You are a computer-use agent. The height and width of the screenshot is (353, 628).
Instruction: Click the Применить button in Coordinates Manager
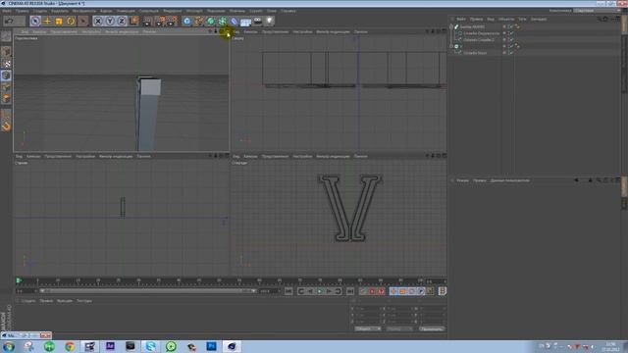pyautogui.click(x=432, y=328)
